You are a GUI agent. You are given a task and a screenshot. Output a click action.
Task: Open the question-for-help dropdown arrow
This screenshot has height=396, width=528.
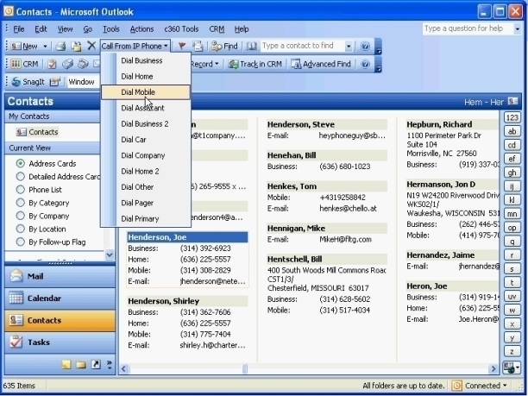pos(518,29)
